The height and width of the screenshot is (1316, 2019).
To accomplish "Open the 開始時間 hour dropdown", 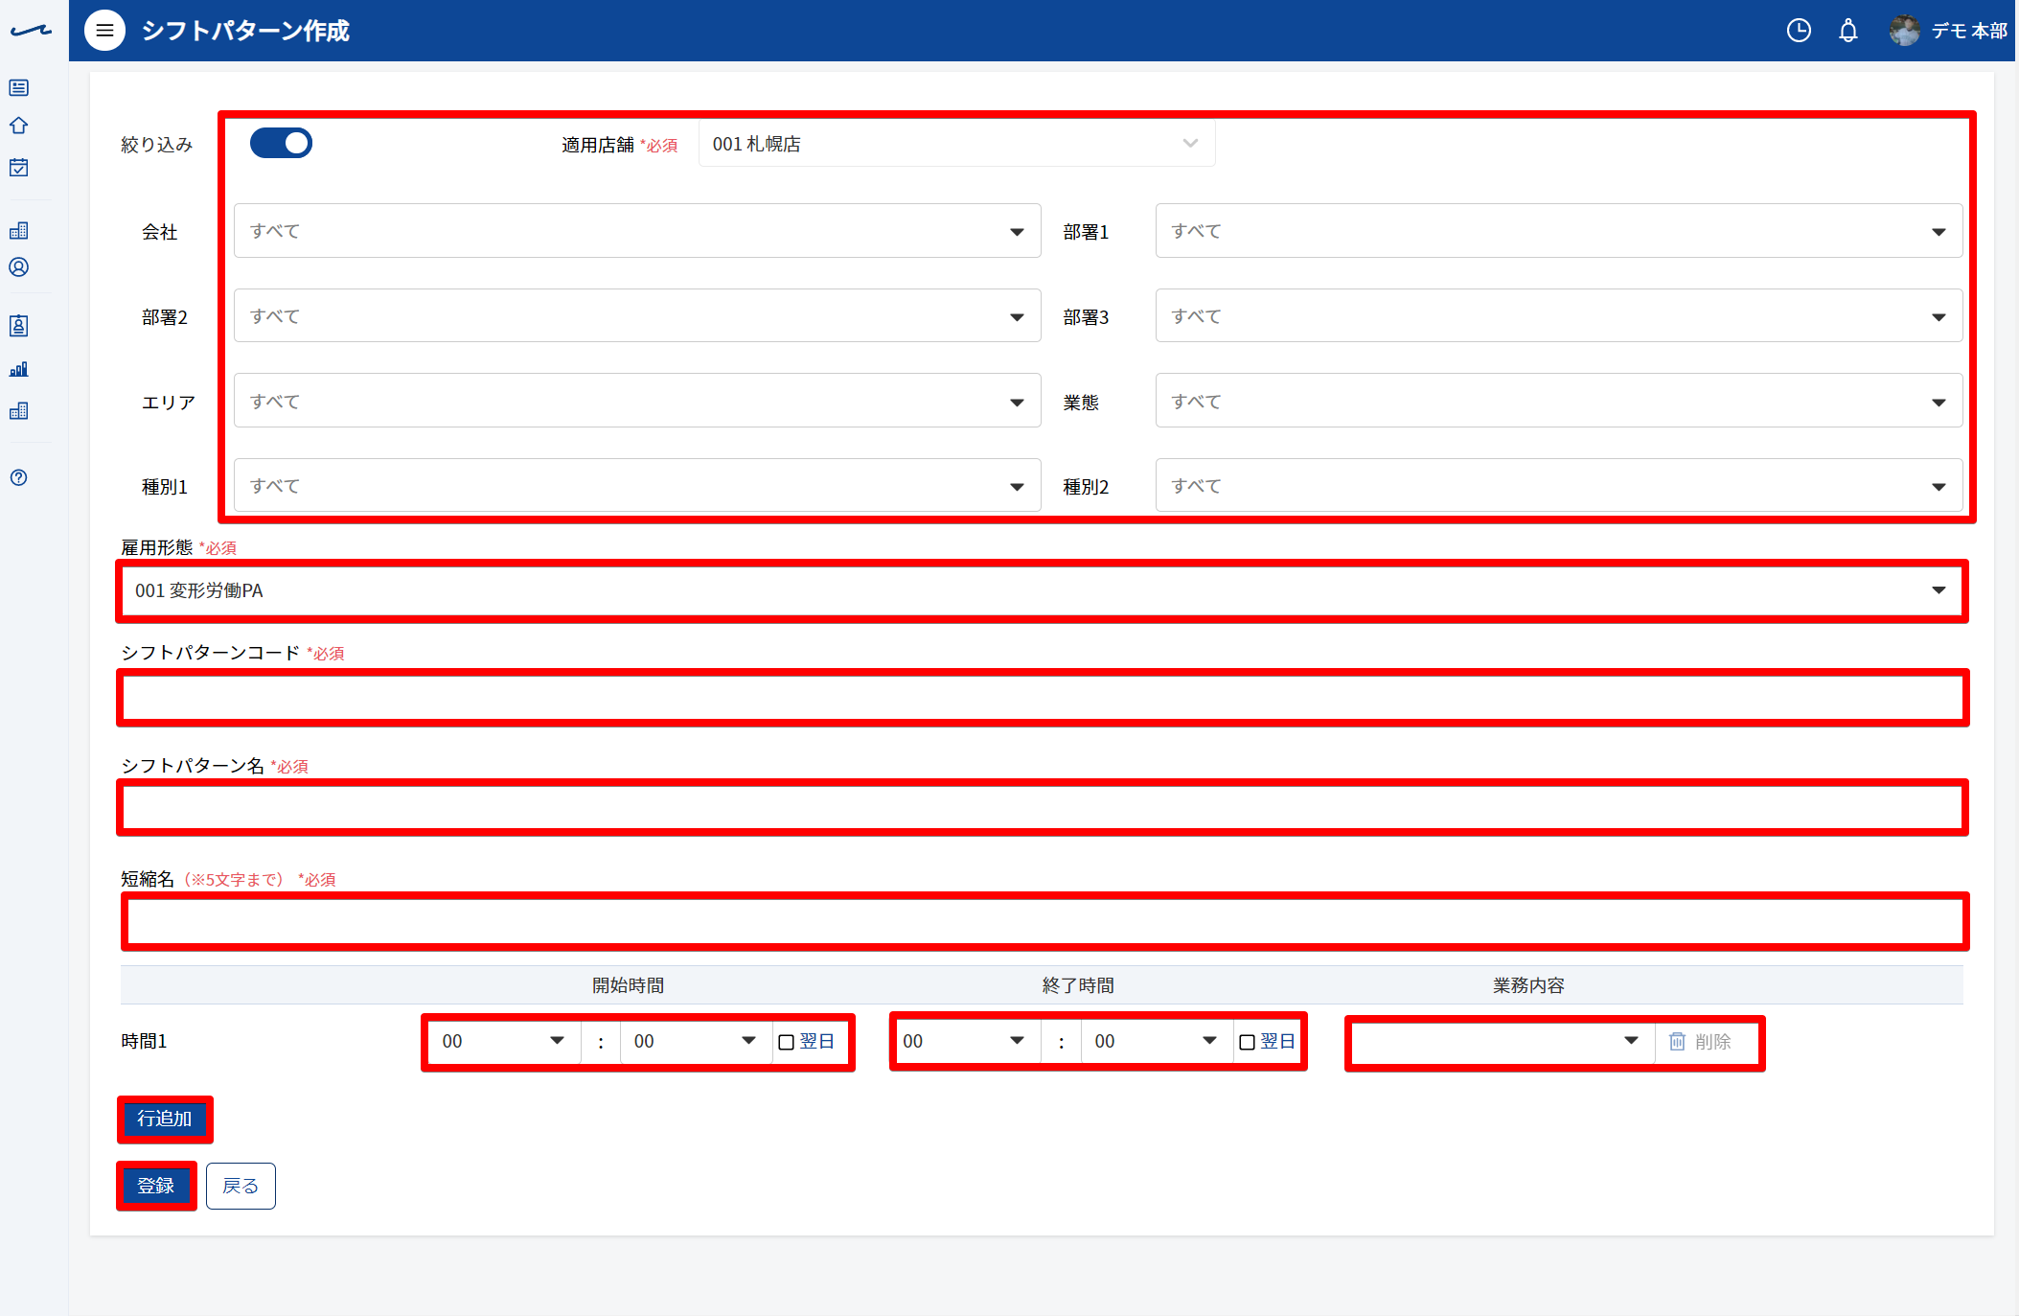I will [x=503, y=1041].
